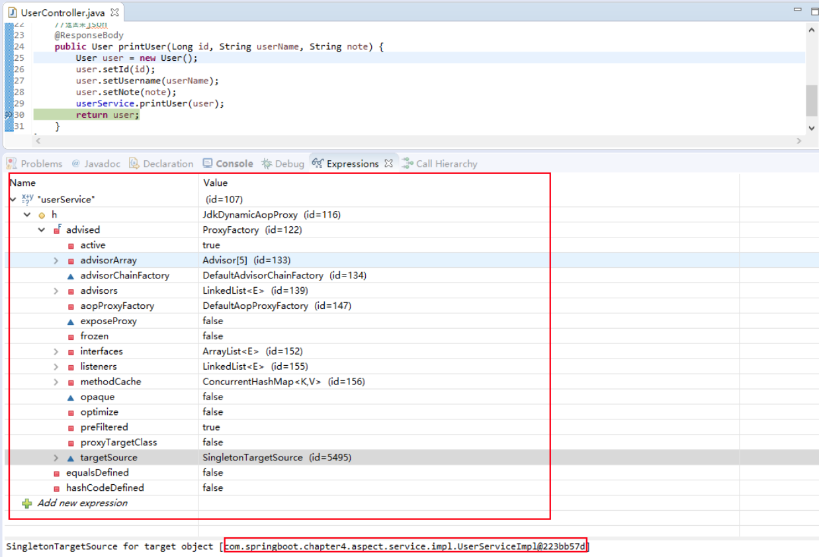Select the Expressions tab
The width and height of the screenshot is (819, 557).
tap(352, 163)
